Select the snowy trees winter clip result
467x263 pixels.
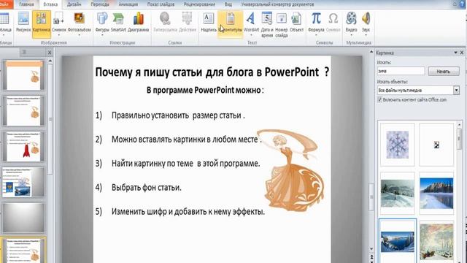(x=398, y=193)
